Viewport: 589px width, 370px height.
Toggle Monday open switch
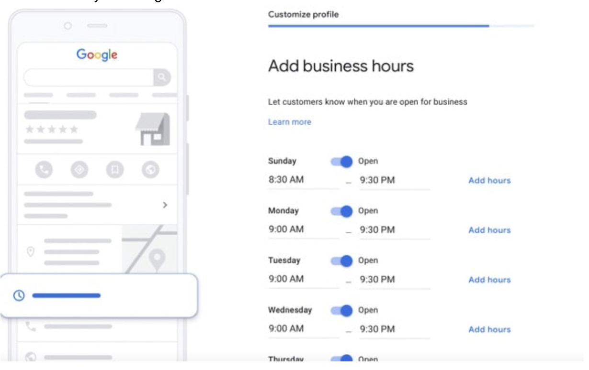click(342, 211)
